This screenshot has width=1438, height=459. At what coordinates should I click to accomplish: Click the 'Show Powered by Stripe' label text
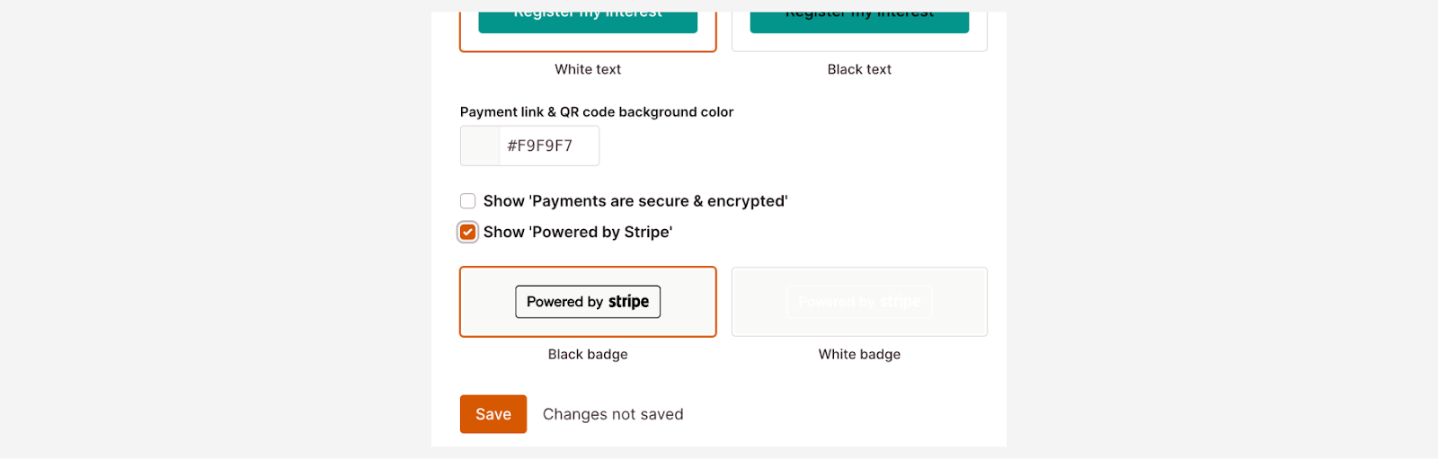click(x=577, y=232)
